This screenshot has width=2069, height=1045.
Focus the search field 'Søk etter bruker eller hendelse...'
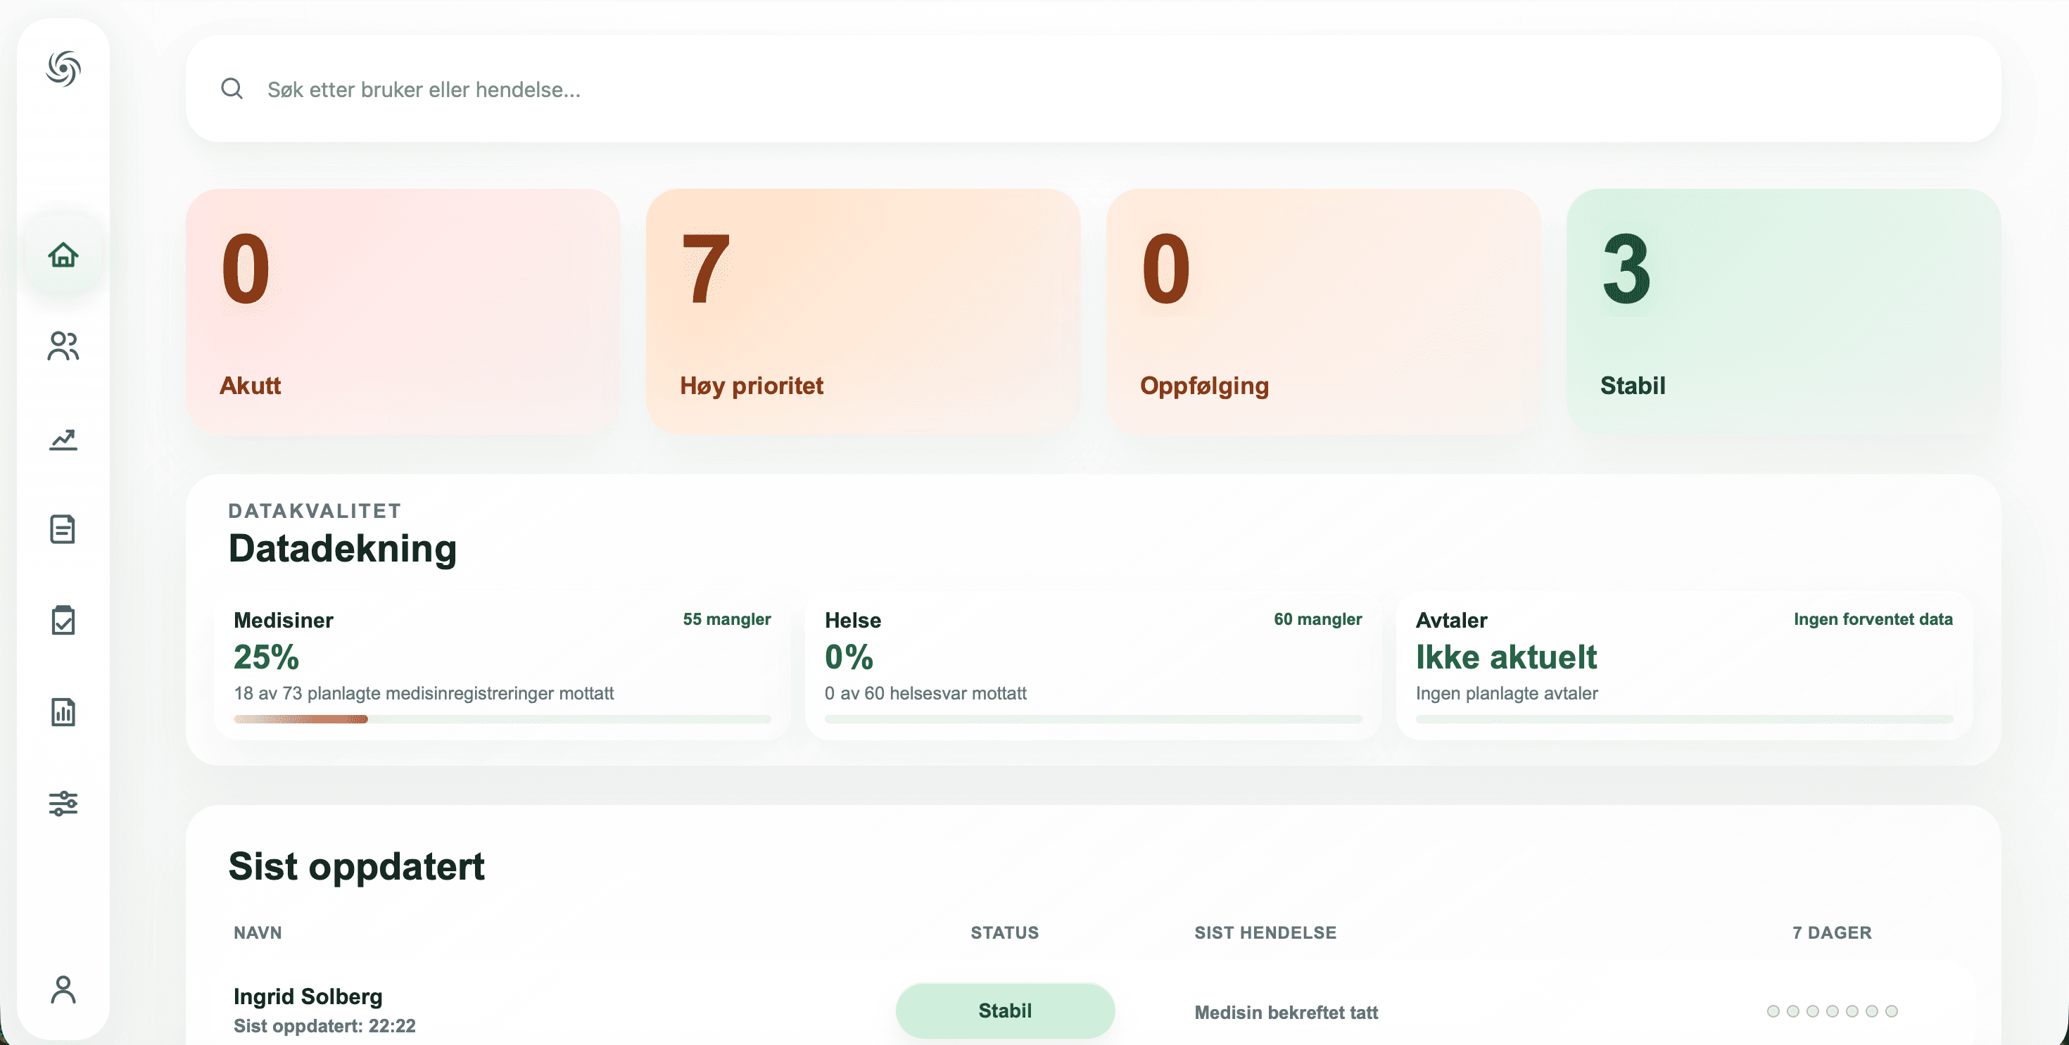pyautogui.click(x=1092, y=89)
